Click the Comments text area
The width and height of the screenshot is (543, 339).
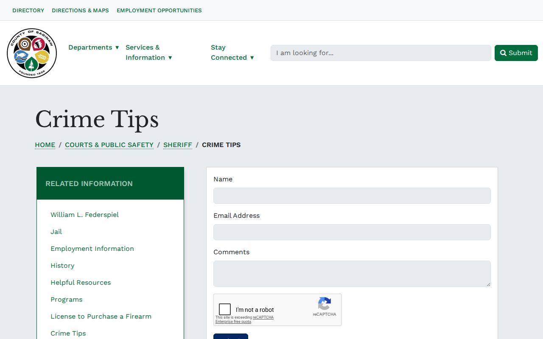(352, 274)
